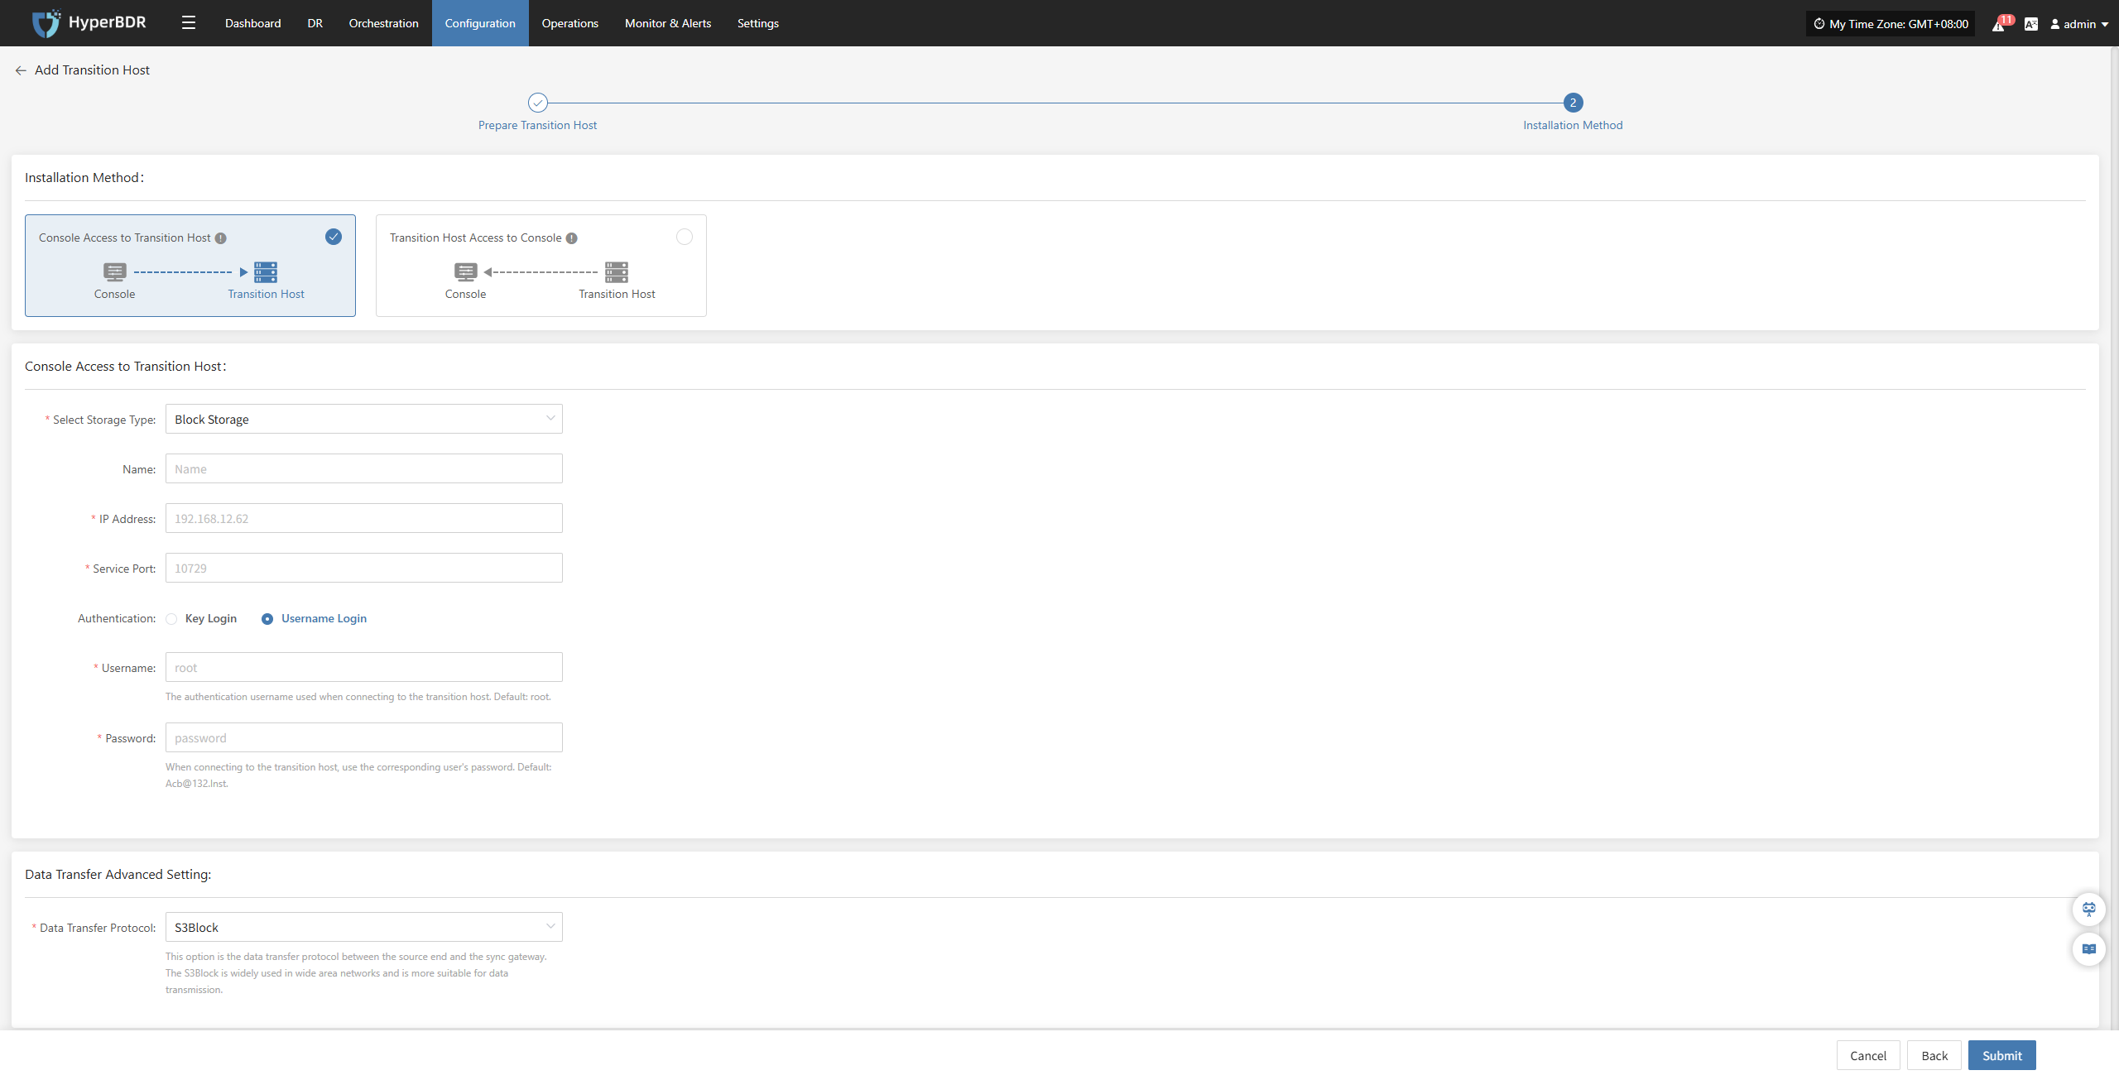Image resolution: width=2119 pixels, height=1080 pixels.
Task: Open the admin user menu
Action: click(x=2078, y=24)
